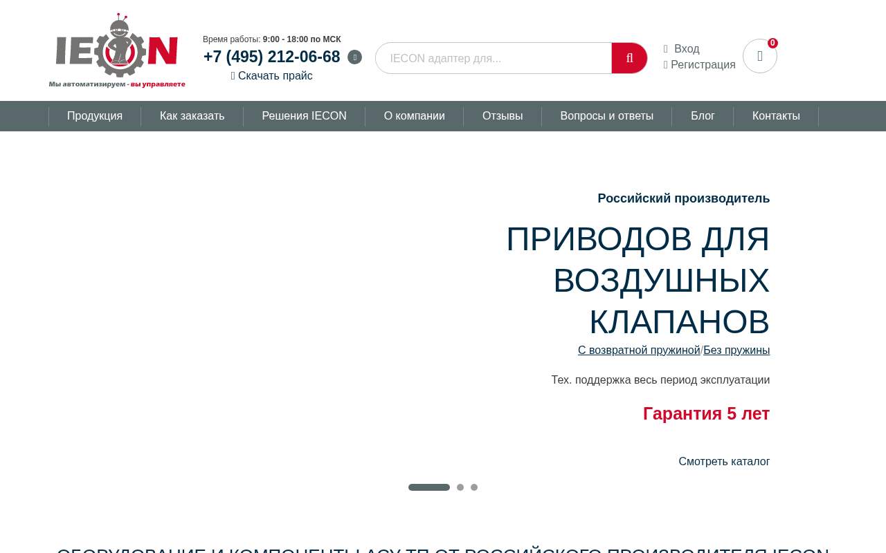Click the red search button
This screenshot has width=886, height=553.
[x=629, y=58]
